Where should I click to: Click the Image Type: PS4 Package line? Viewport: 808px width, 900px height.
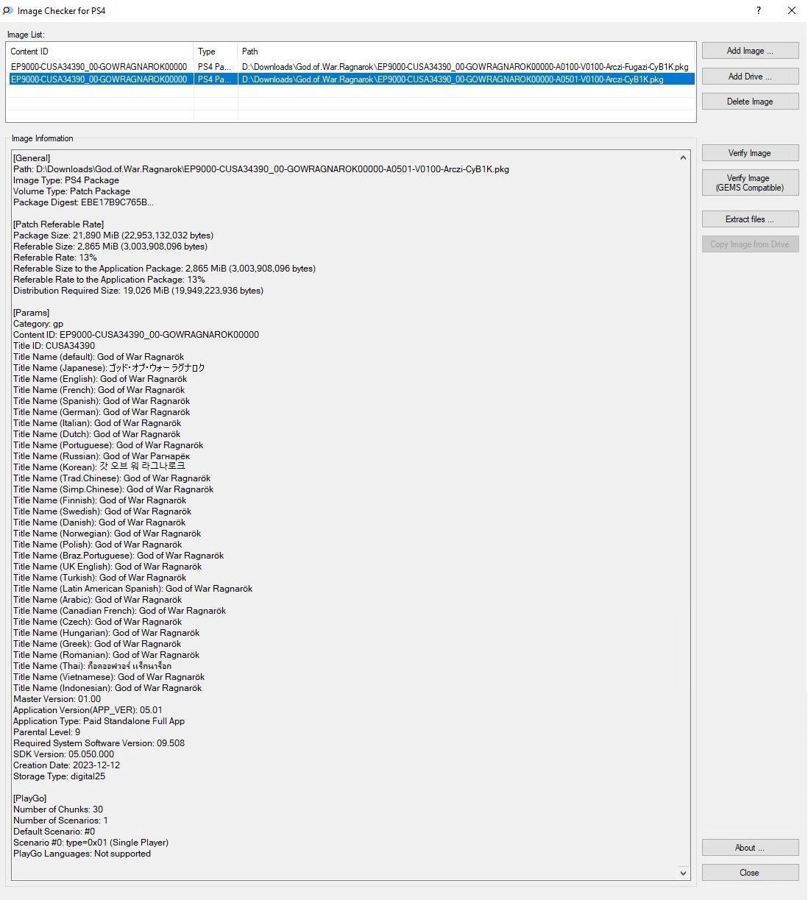coord(65,180)
